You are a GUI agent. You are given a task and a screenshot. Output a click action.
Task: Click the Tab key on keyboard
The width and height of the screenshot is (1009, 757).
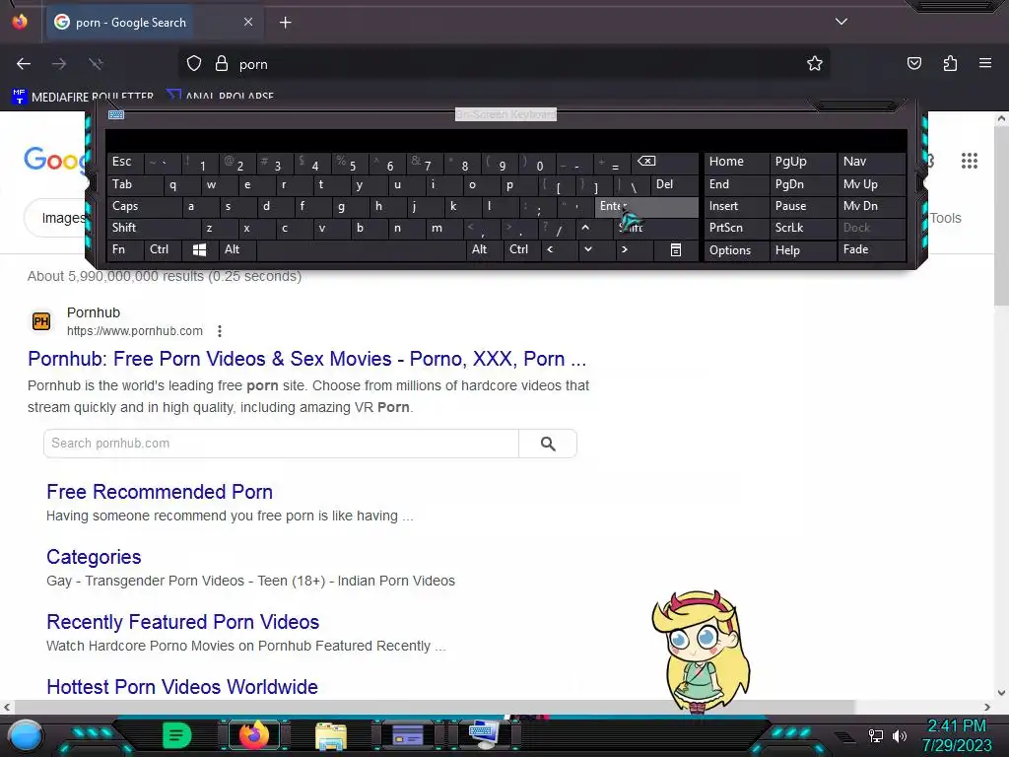tap(134, 184)
